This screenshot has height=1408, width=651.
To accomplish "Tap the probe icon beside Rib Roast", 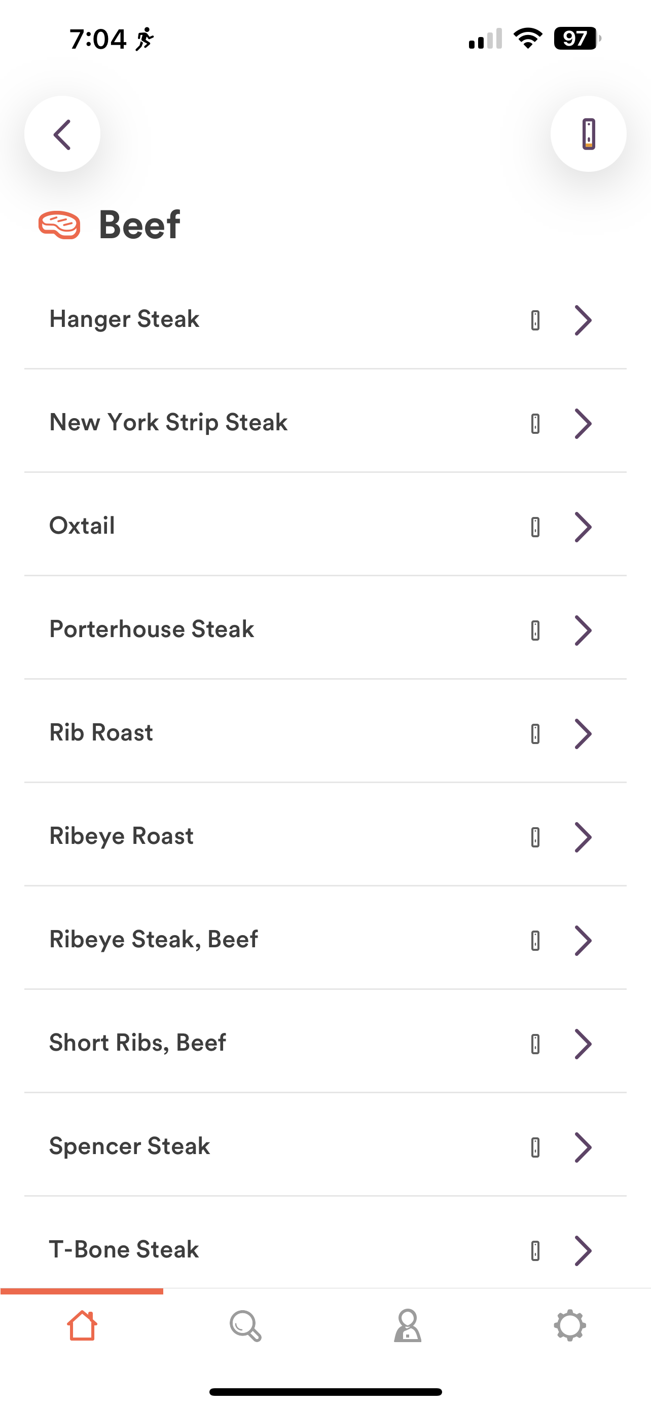I will click(536, 733).
